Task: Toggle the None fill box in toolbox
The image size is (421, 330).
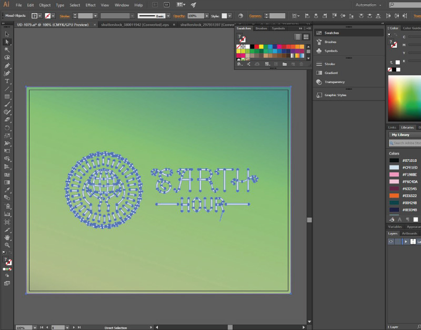Action: [x=10, y=269]
